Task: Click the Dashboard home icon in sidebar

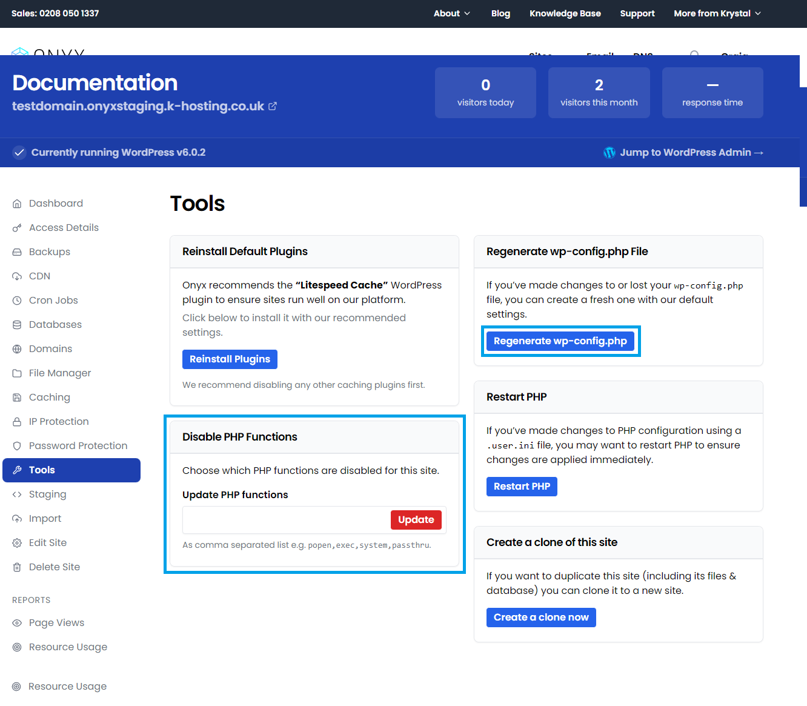Action: [x=17, y=204]
